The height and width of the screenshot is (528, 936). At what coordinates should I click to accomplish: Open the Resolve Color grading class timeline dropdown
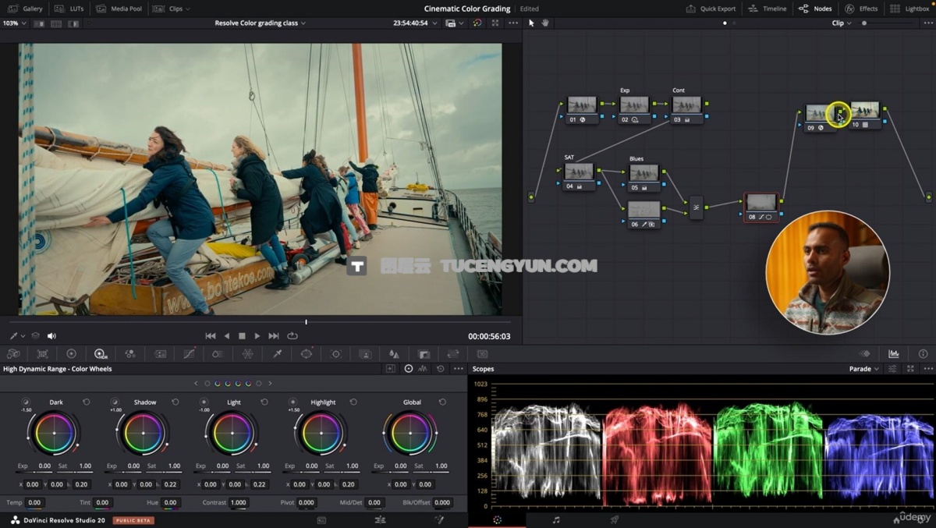tap(261, 23)
